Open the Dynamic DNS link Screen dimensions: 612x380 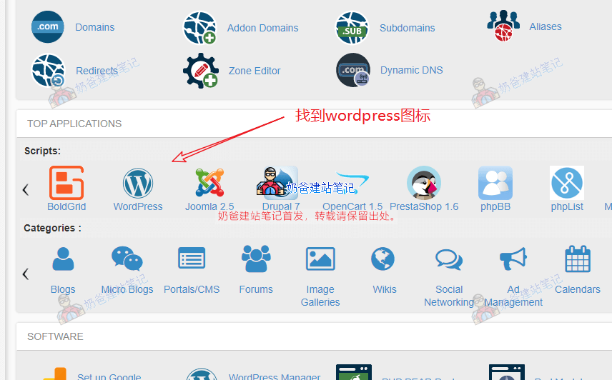(411, 70)
